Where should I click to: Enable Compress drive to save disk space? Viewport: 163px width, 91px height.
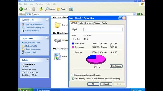click(x=73, y=75)
